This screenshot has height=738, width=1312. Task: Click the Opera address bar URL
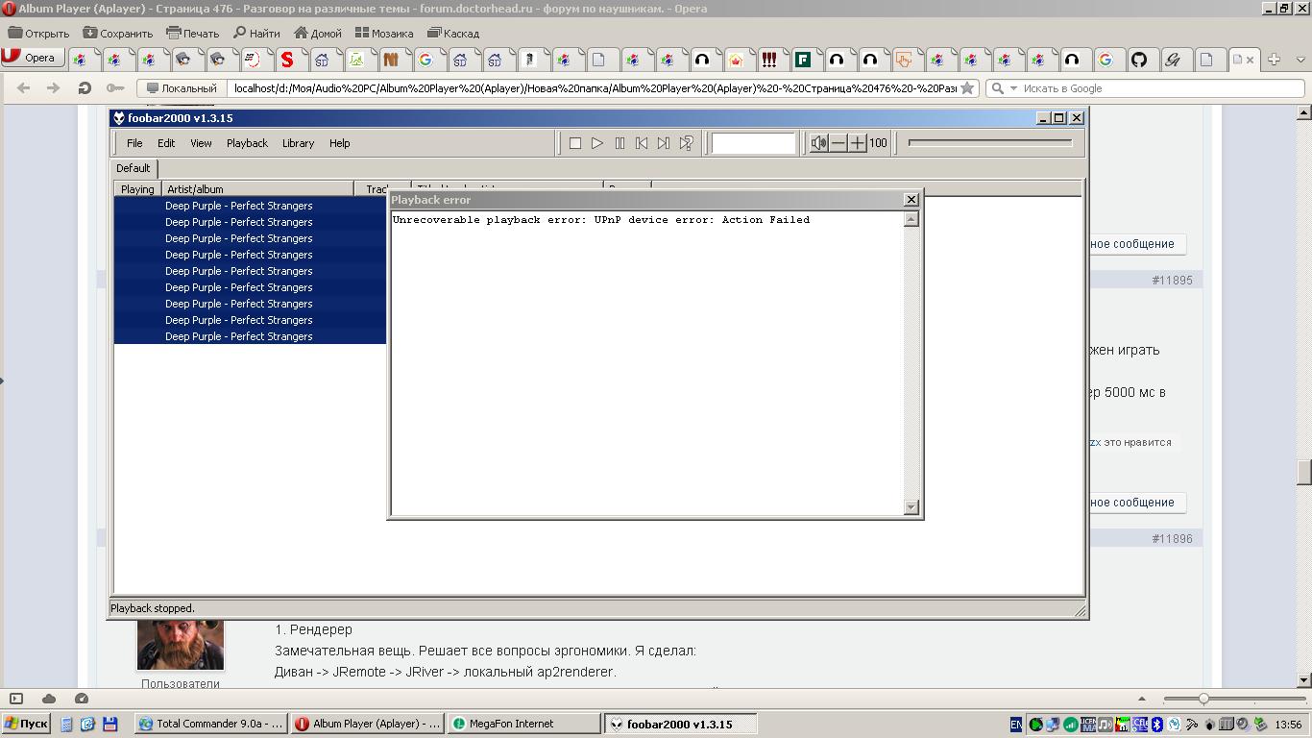595,88
